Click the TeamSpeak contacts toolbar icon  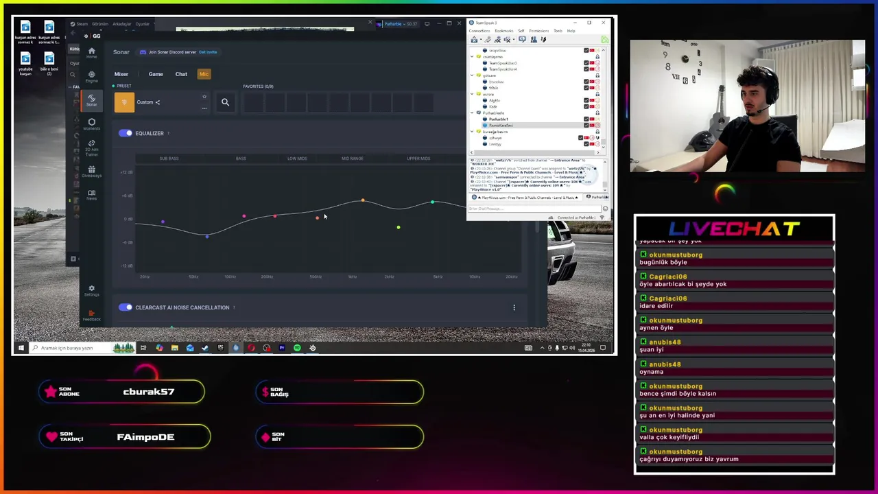[534, 40]
